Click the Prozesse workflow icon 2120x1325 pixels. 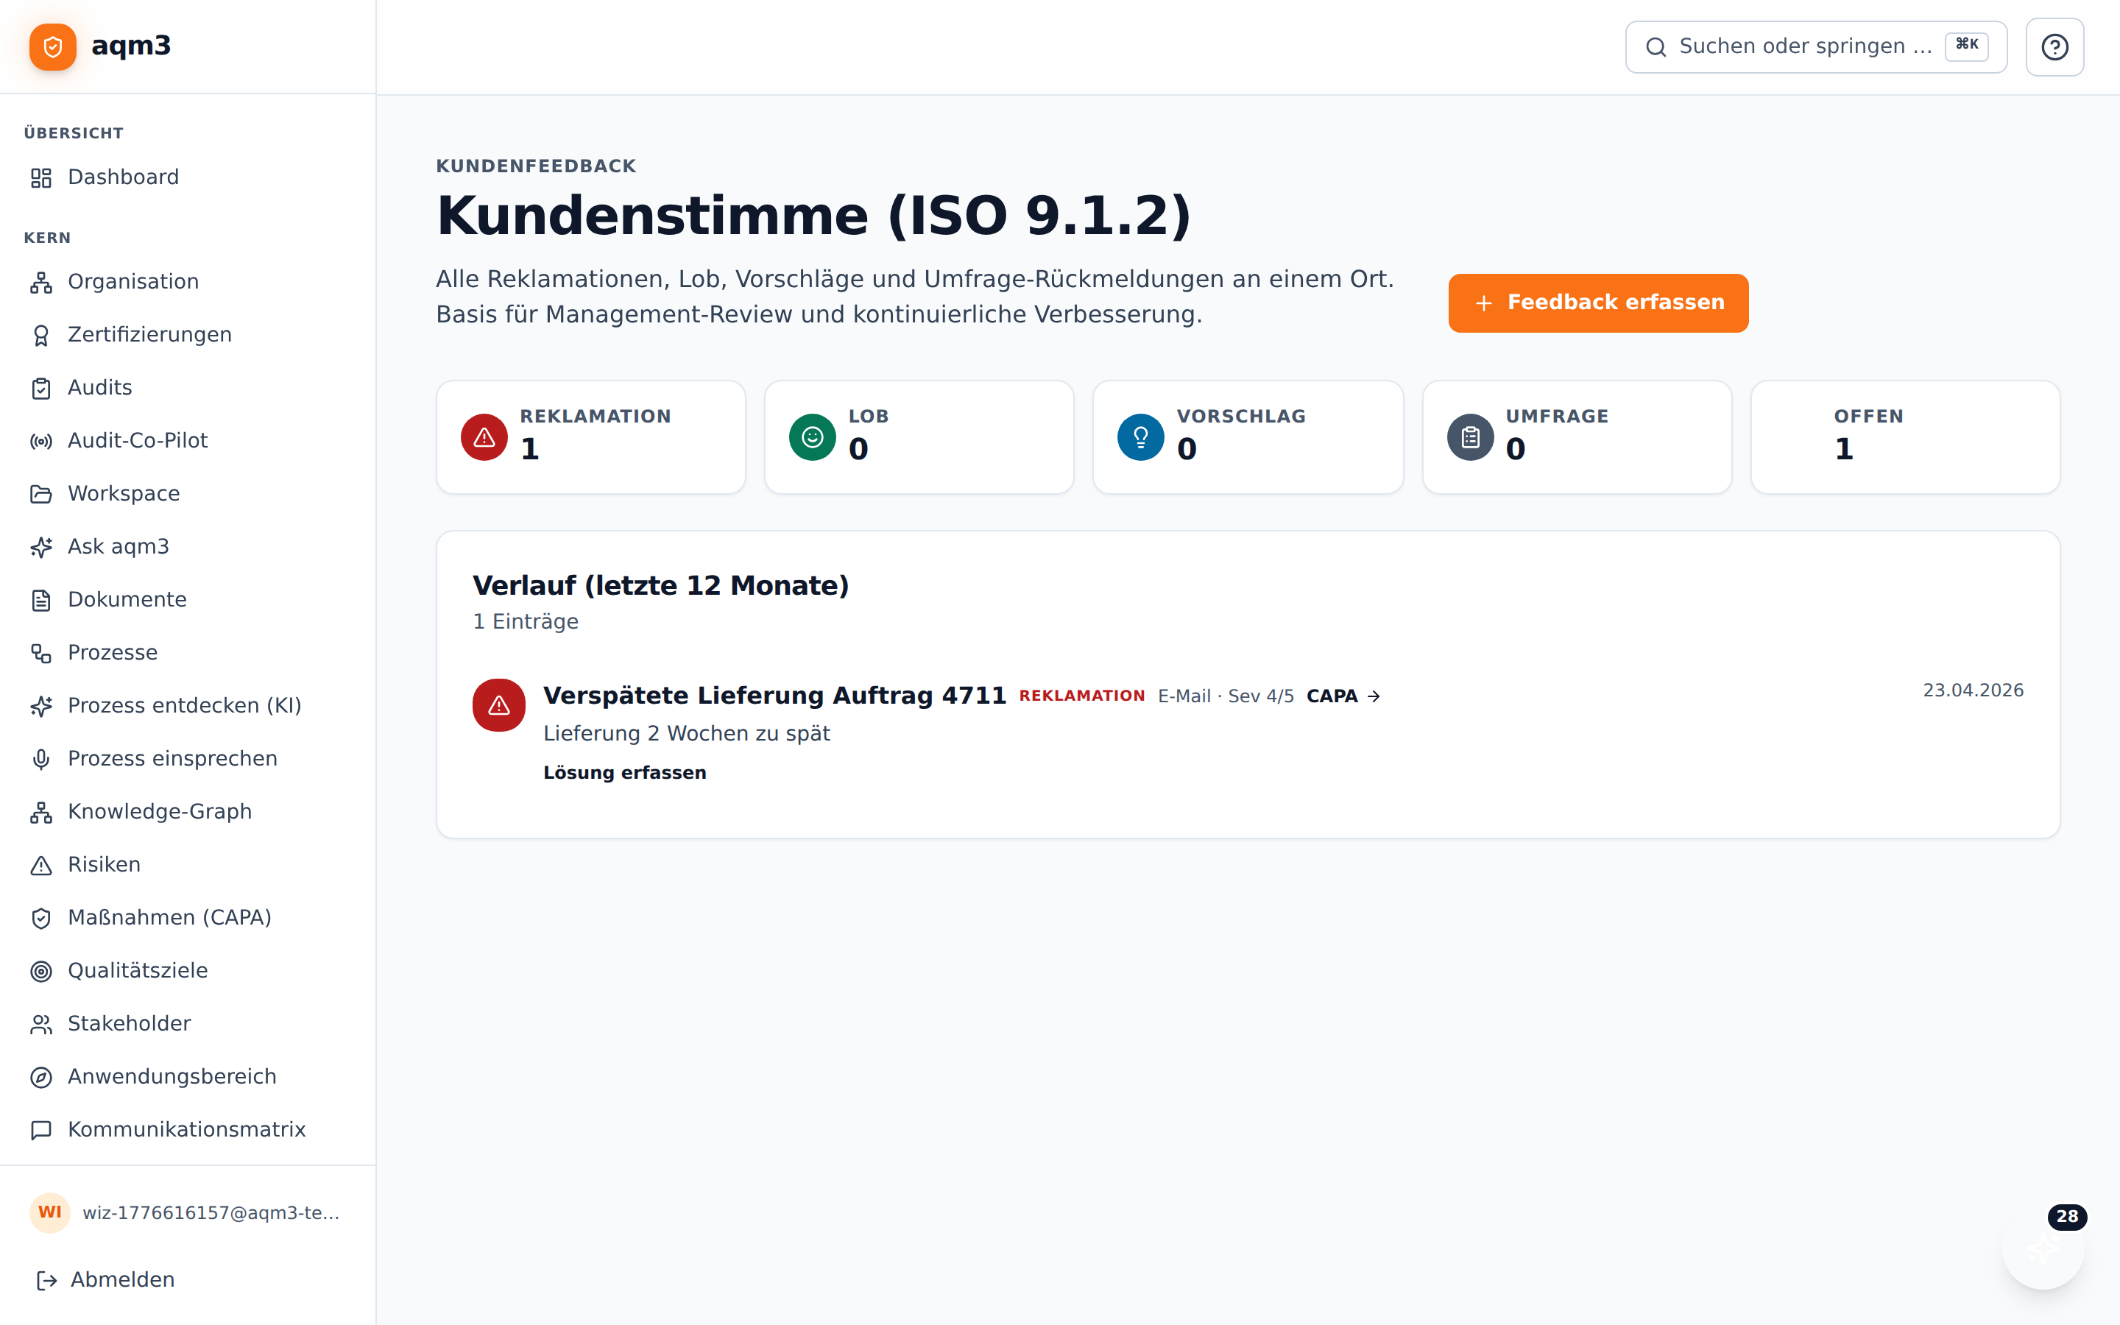[41, 653]
